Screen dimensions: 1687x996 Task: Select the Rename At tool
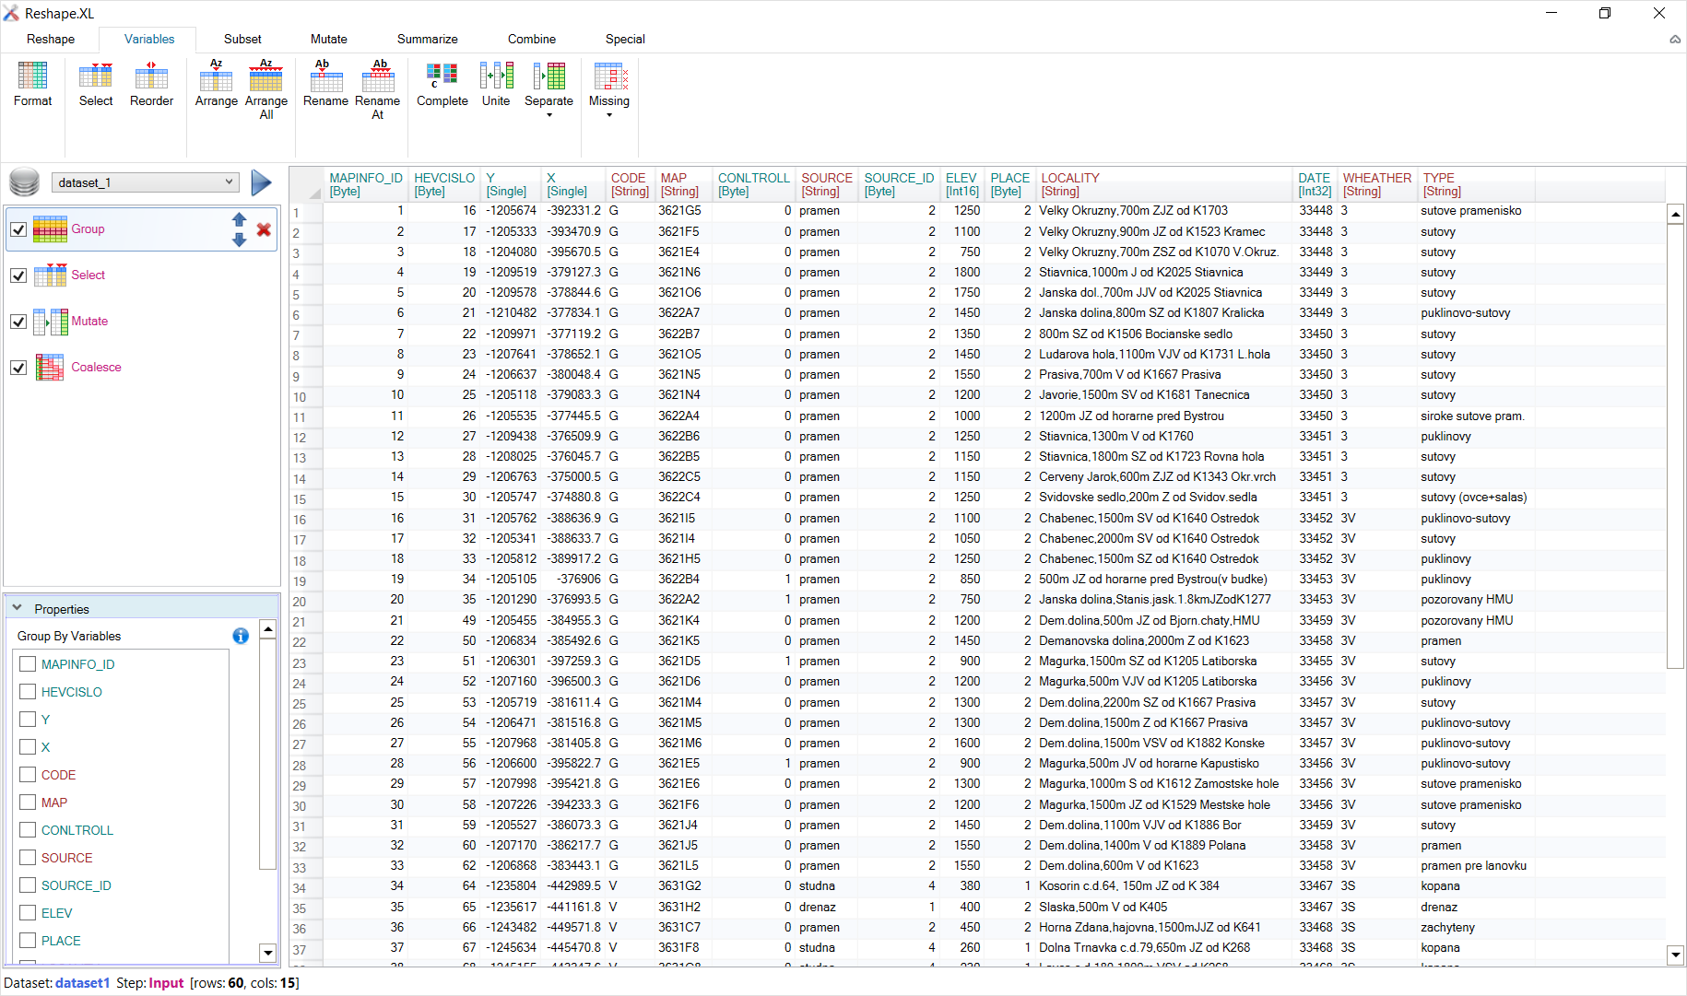point(377,90)
